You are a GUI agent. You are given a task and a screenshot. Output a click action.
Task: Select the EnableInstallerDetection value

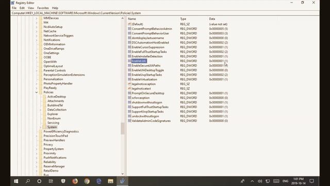click(147, 56)
